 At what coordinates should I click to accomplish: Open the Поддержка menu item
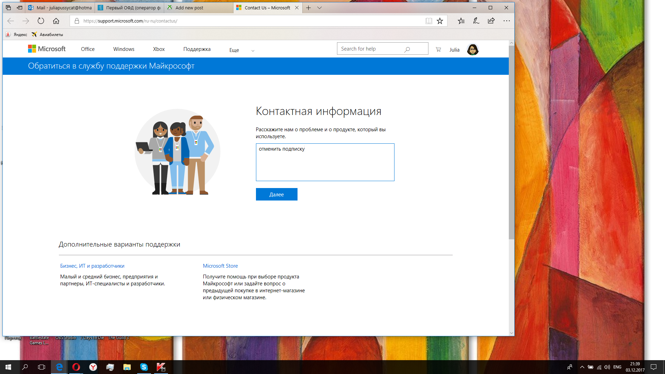click(x=197, y=49)
